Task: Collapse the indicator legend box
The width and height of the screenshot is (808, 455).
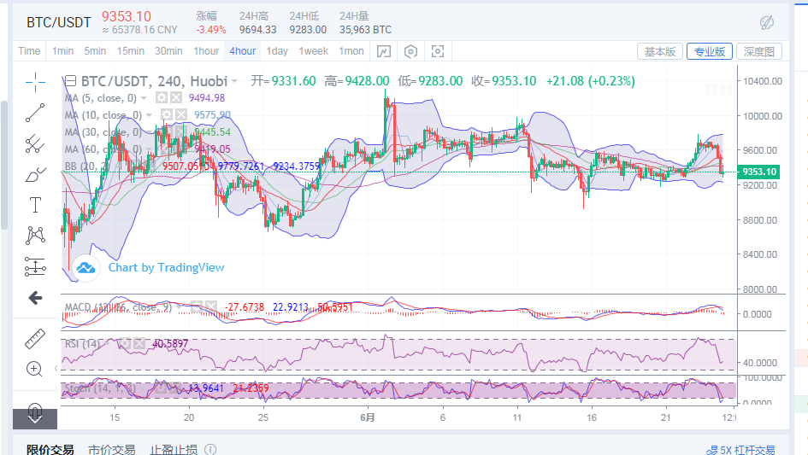Action: click(71, 81)
